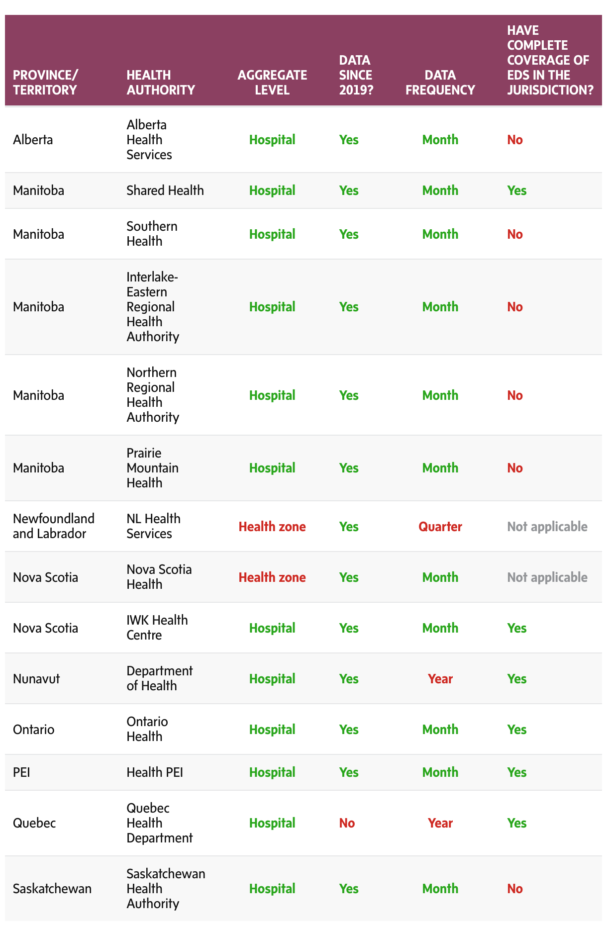Click the red Quarter frequency value
The image size is (607, 926).
click(440, 527)
